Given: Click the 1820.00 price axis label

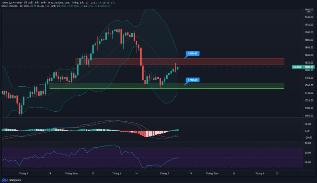Looking at the screenshot, I should tap(309, 63).
